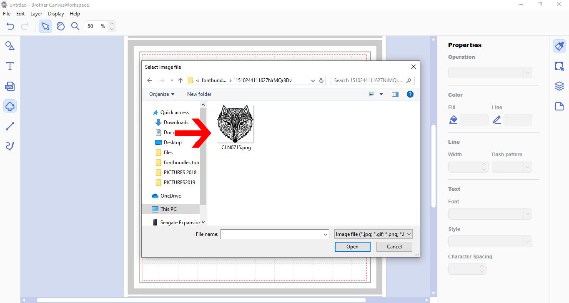
Task: Click the search magnifier in dialog
Action: (409, 80)
